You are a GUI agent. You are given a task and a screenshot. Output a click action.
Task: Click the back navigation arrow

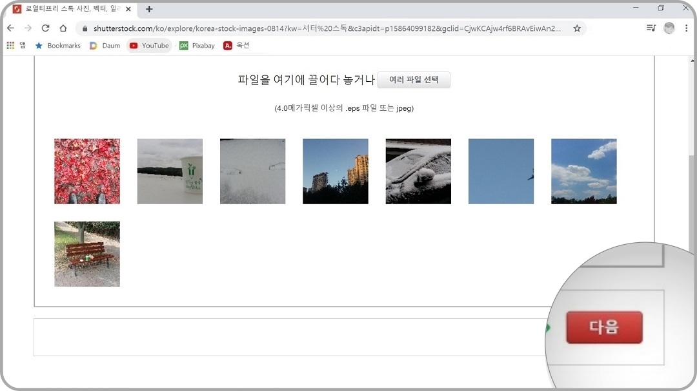tap(10, 28)
